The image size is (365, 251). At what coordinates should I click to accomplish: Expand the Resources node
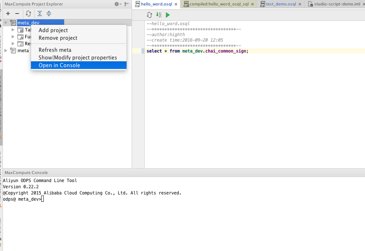(13, 43)
